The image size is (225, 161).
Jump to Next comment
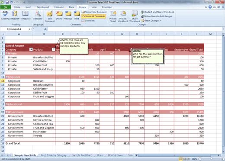(x=77, y=15)
